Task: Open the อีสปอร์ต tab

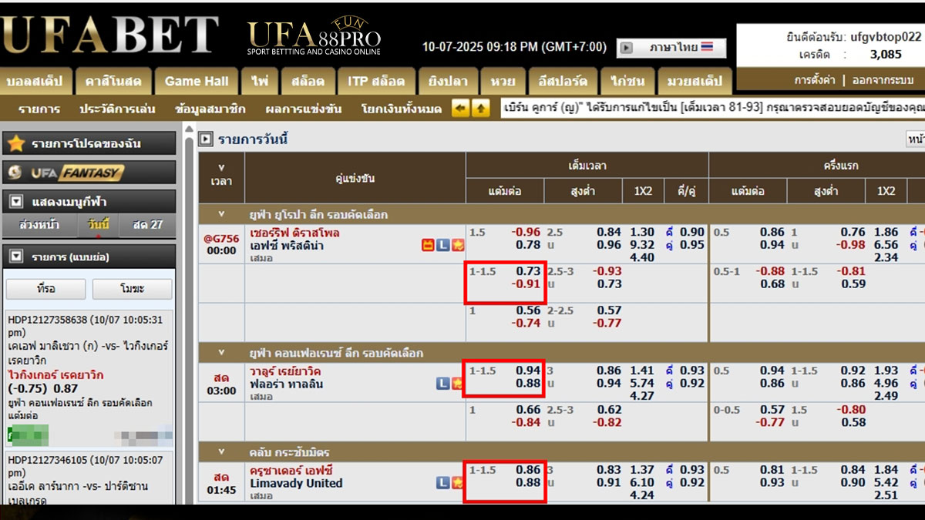Action: tap(563, 81)
